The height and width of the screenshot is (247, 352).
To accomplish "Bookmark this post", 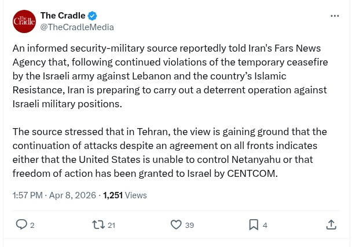I will coord(254,224).
